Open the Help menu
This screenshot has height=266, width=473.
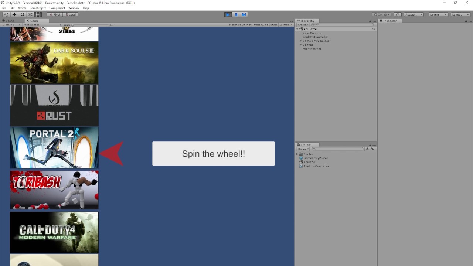86,8
